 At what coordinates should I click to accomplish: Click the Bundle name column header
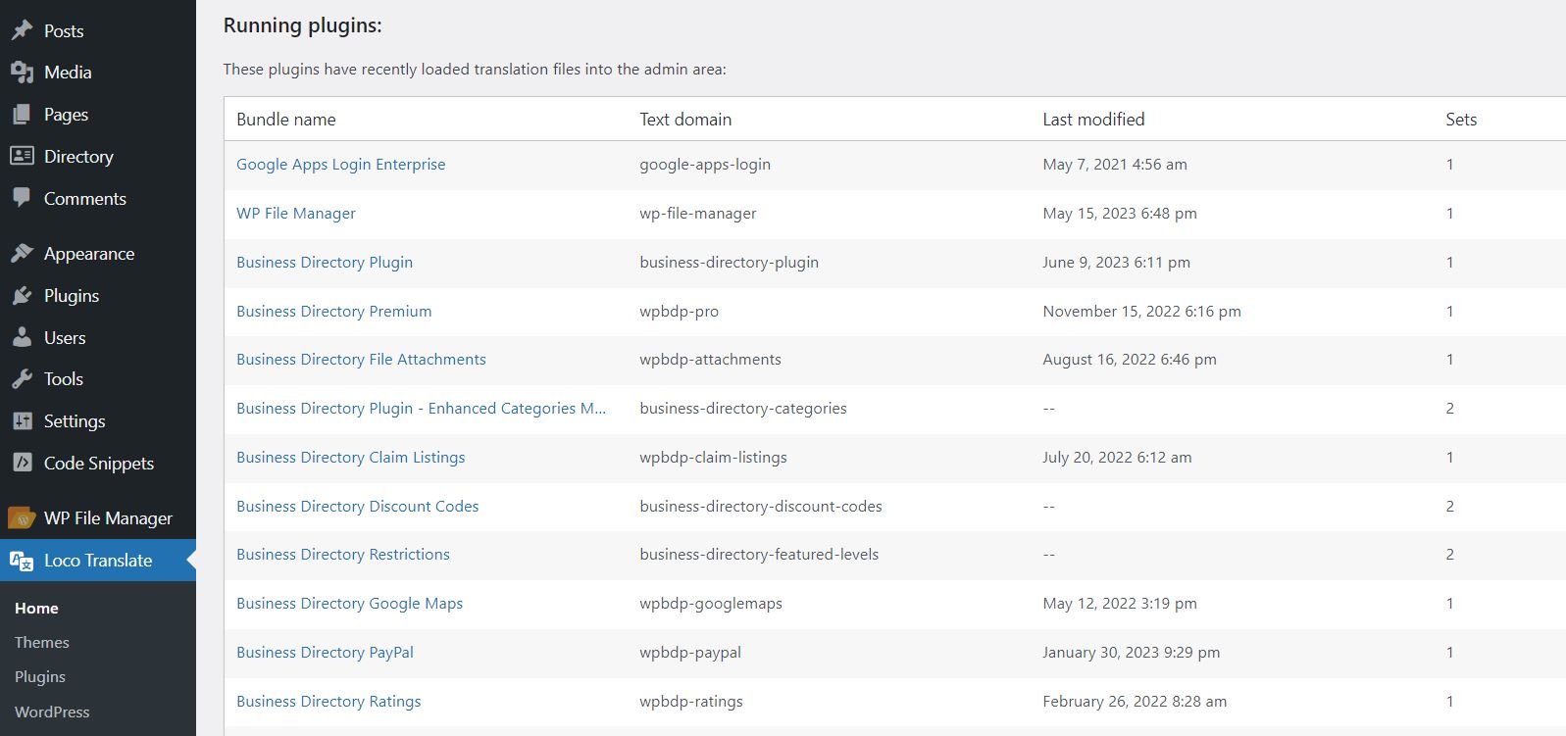[286, 120]
